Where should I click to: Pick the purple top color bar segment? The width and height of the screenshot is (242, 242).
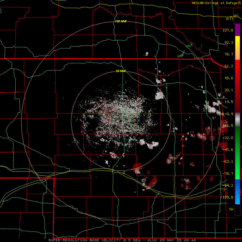[237, 30]
